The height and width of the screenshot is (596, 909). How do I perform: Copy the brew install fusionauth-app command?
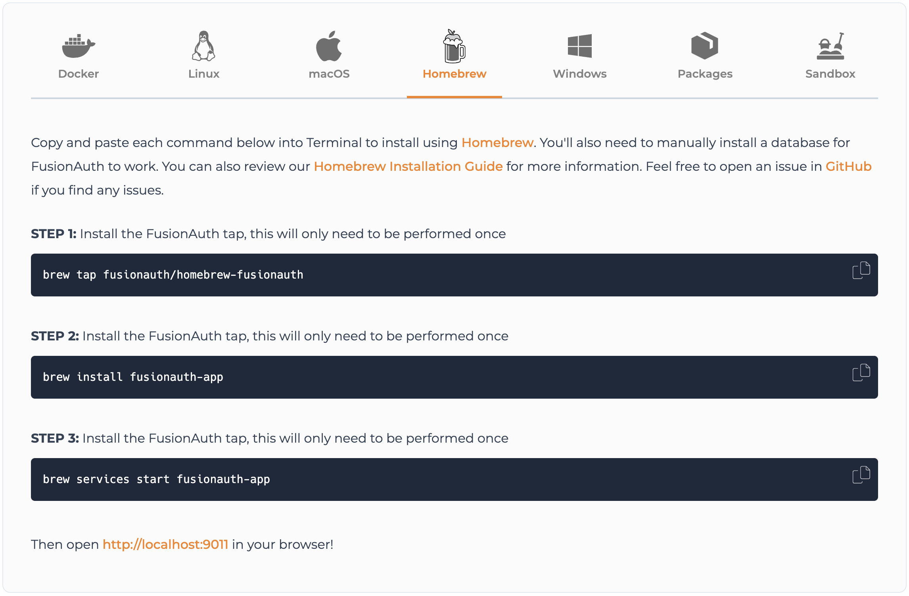pos(861,372)
